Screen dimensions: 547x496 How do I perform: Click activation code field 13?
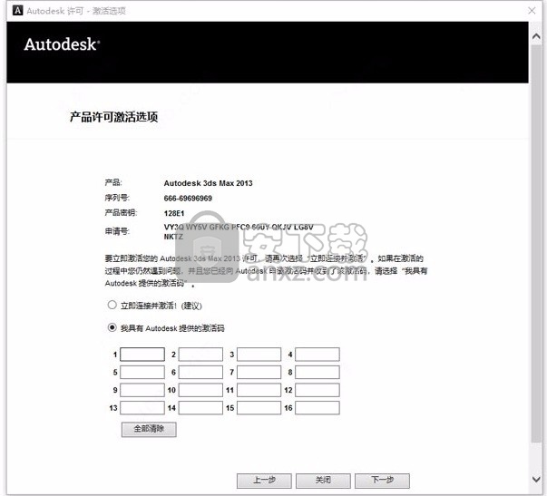142,408
